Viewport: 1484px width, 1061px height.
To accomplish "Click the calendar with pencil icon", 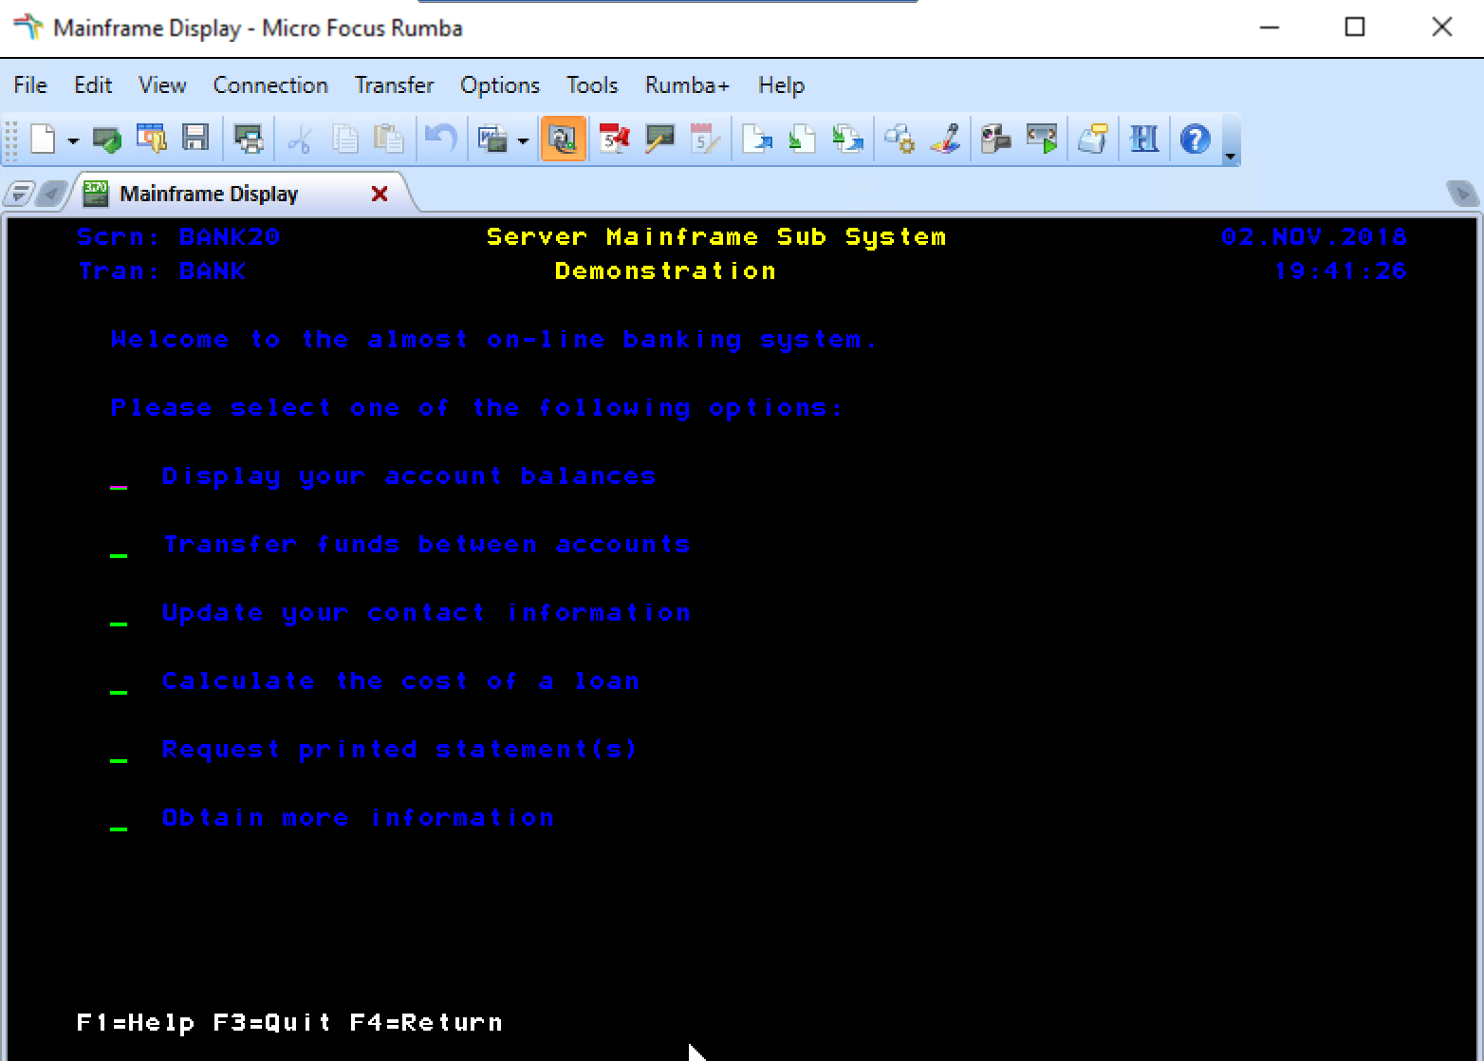I will pos(705,140).
